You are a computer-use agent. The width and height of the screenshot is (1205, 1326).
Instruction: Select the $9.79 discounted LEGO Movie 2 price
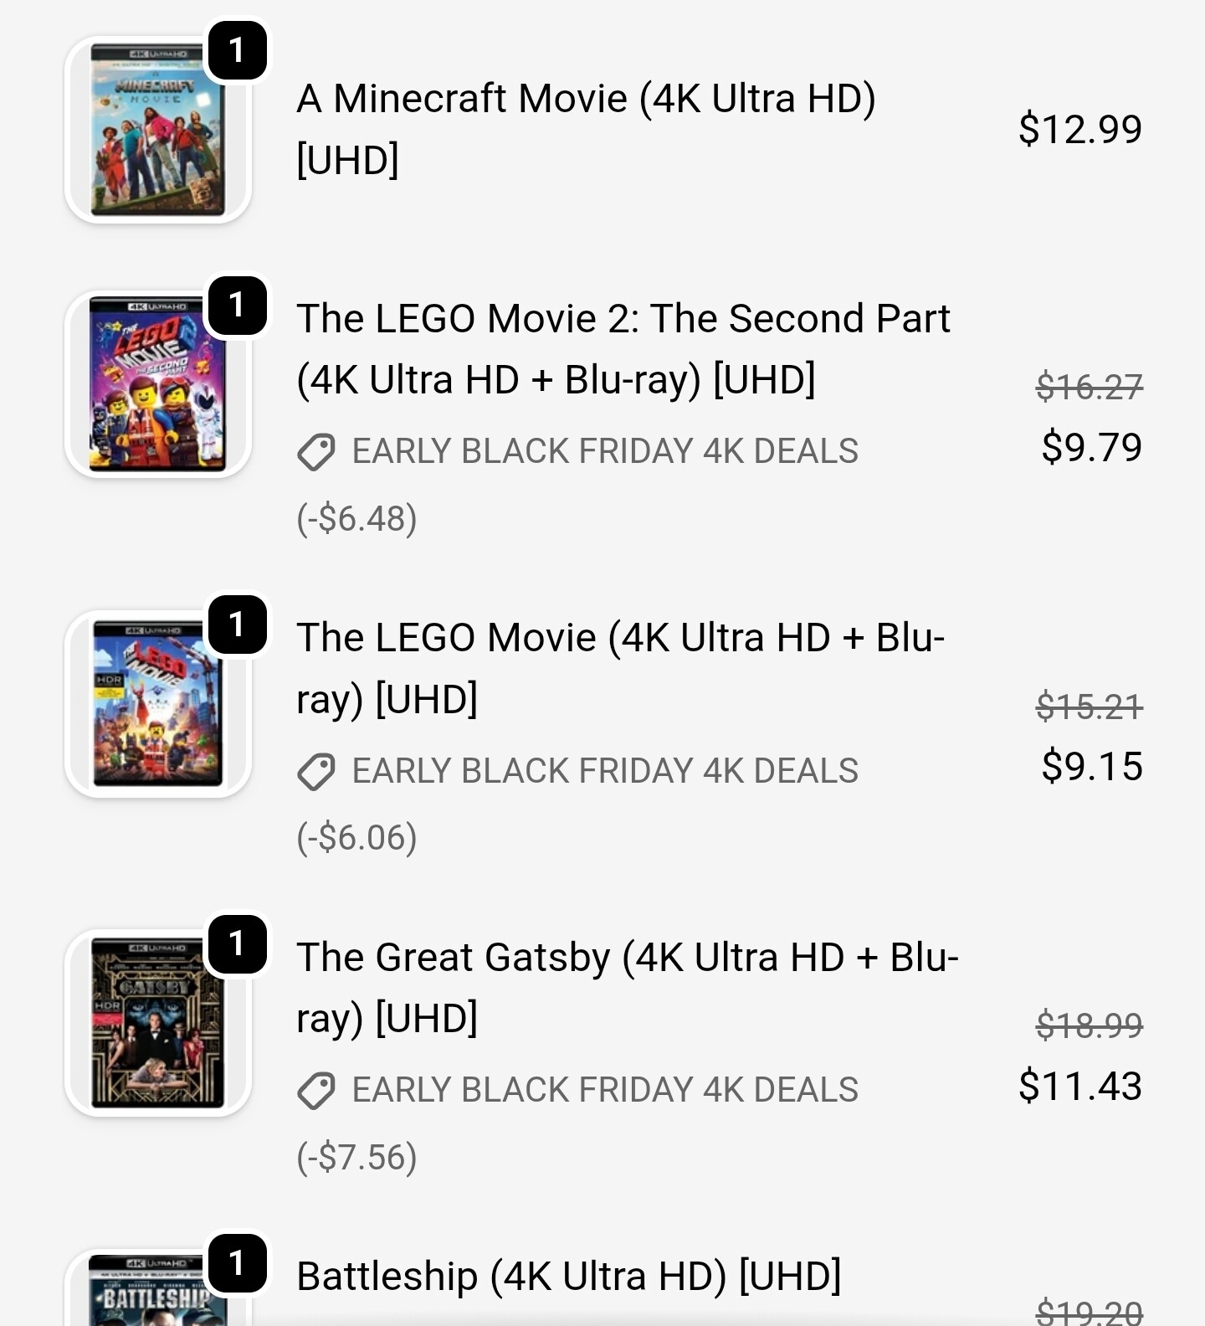[x=1091, y=447]
